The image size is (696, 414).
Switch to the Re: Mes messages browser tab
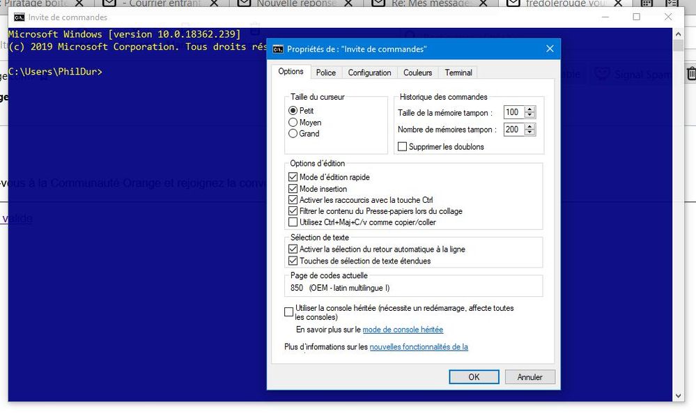(433, 3)
